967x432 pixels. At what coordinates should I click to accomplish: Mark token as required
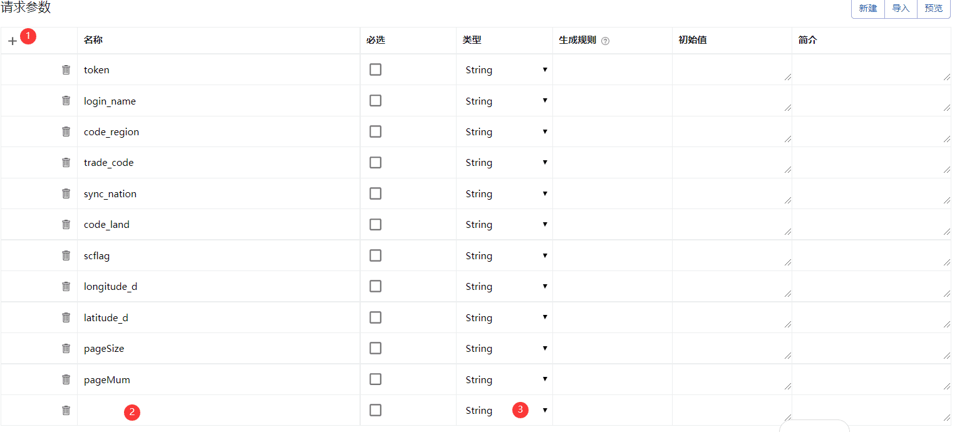click(x=375, y=69)
